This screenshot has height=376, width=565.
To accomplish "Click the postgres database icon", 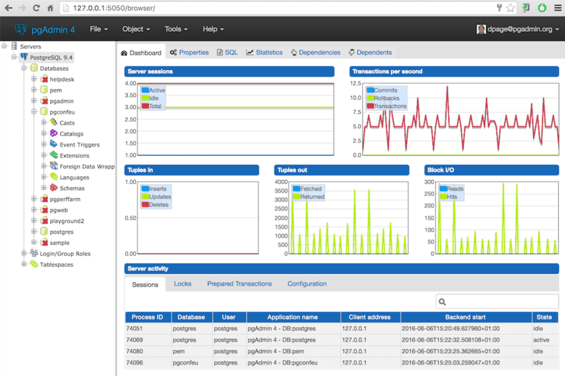I will pyautogui.click(x=44, y=231).
